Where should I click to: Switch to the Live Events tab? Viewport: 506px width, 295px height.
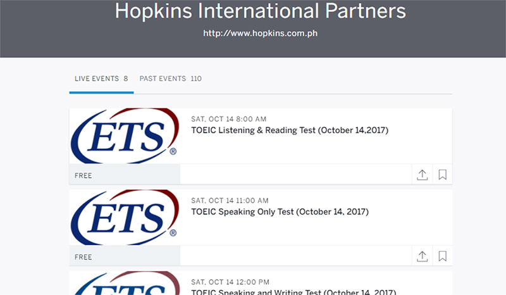point(101,78)
